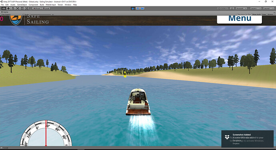Toggle Local handle rotation
Viewport: 276px width, 150px height.
click(46, 8)
